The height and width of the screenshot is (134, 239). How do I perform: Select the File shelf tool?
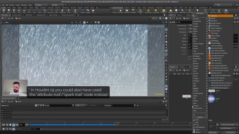[93, 11]
